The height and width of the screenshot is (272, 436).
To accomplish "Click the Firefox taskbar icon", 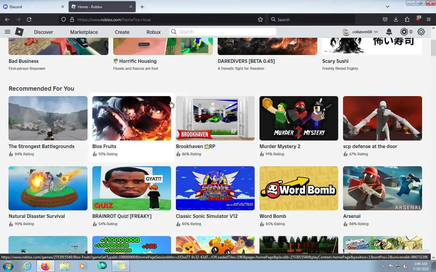I will (46, 266).
